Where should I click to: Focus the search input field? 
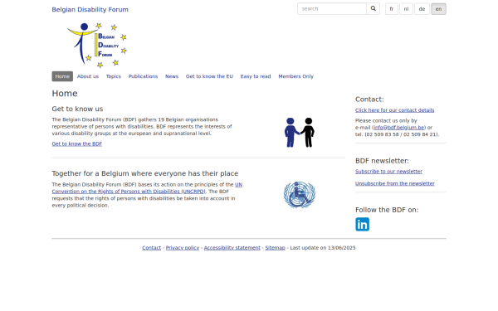click(332, 9)
